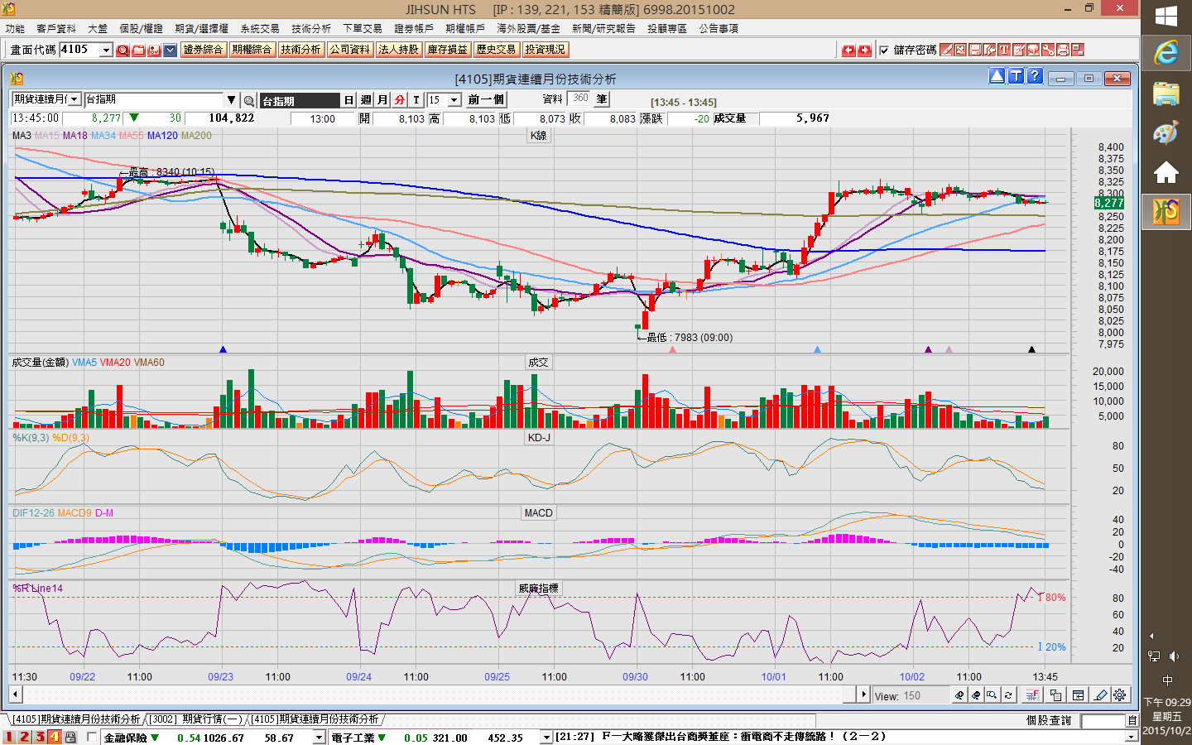1192x745 pixels.
Task: Open the 期貨/選擇權 menu
Action: tap(201, 29)
